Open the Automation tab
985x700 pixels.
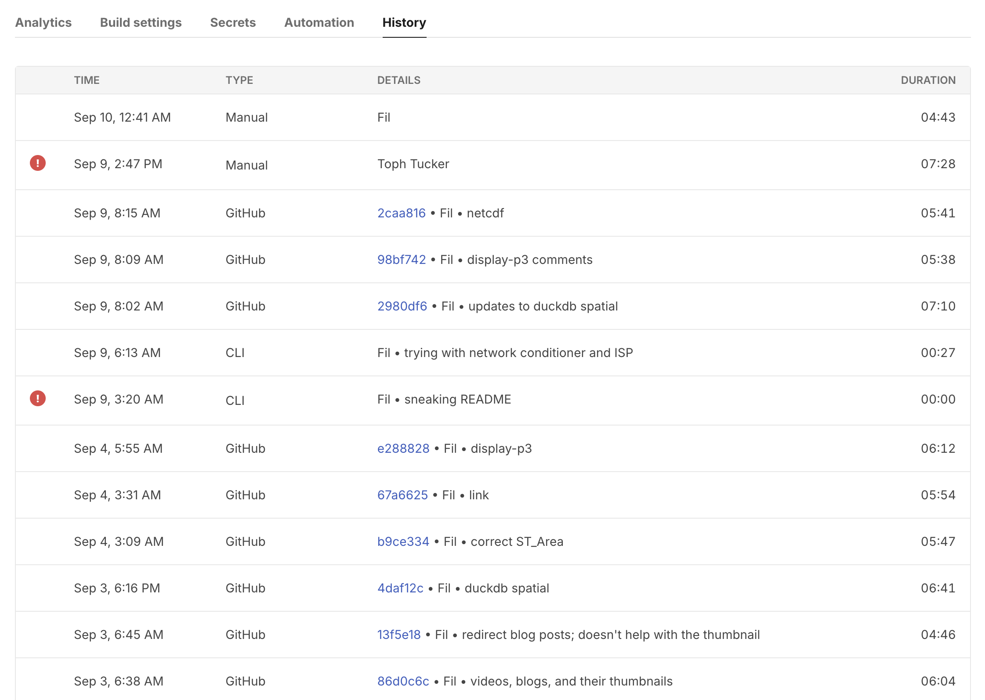[x=319, y=22]
